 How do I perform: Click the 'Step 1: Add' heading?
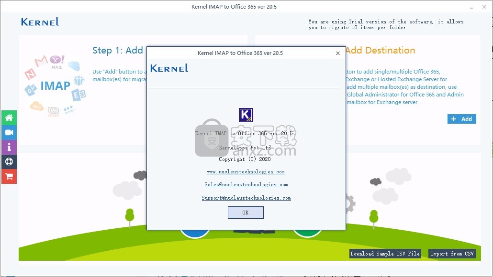pyautogui.click(x=118, y=50)
